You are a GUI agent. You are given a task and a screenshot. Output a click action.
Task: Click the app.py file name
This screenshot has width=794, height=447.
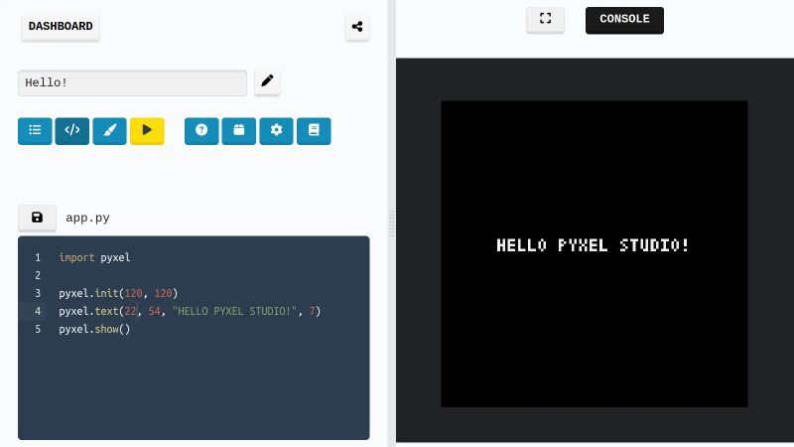87,218
